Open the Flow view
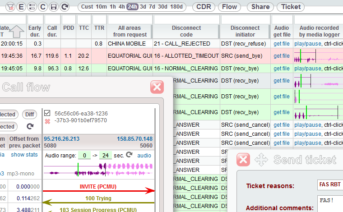The height and width of the screenshot is (212, 343). pos(229,7)
